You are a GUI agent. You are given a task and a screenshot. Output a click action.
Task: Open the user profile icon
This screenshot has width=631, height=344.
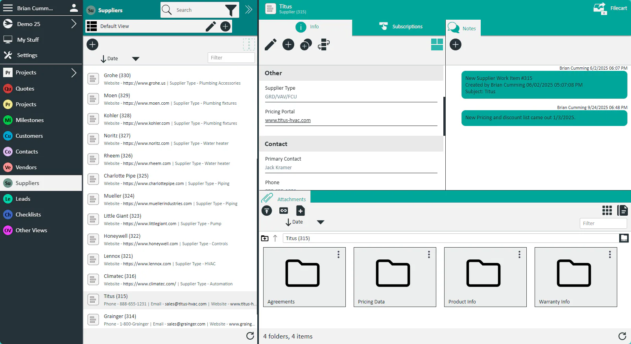point(74,8)
